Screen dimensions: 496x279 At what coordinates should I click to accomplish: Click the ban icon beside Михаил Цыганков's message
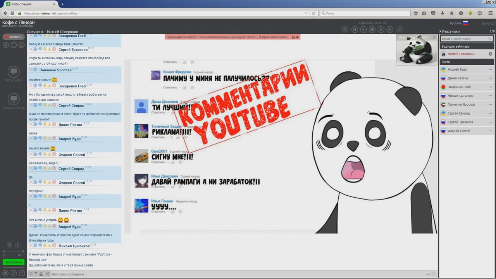pos(54,246)
